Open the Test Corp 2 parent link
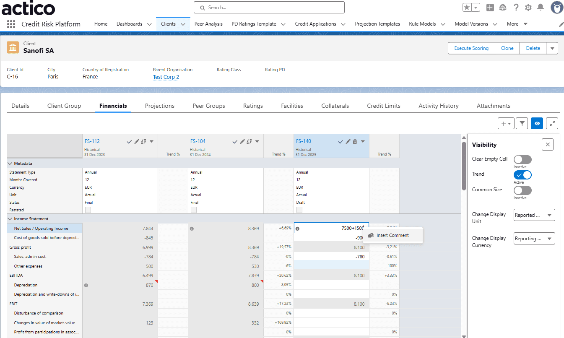 click(166, 77)
